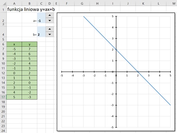This screenshot has width=177, height=133.
Task: Click the 'b=' label cell
Action: click(29, 32)
